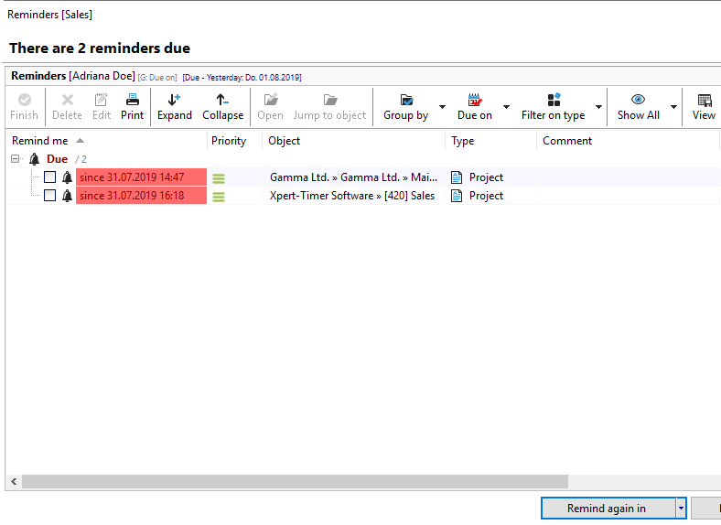Click the View toolbar icon

pos(704,100)
